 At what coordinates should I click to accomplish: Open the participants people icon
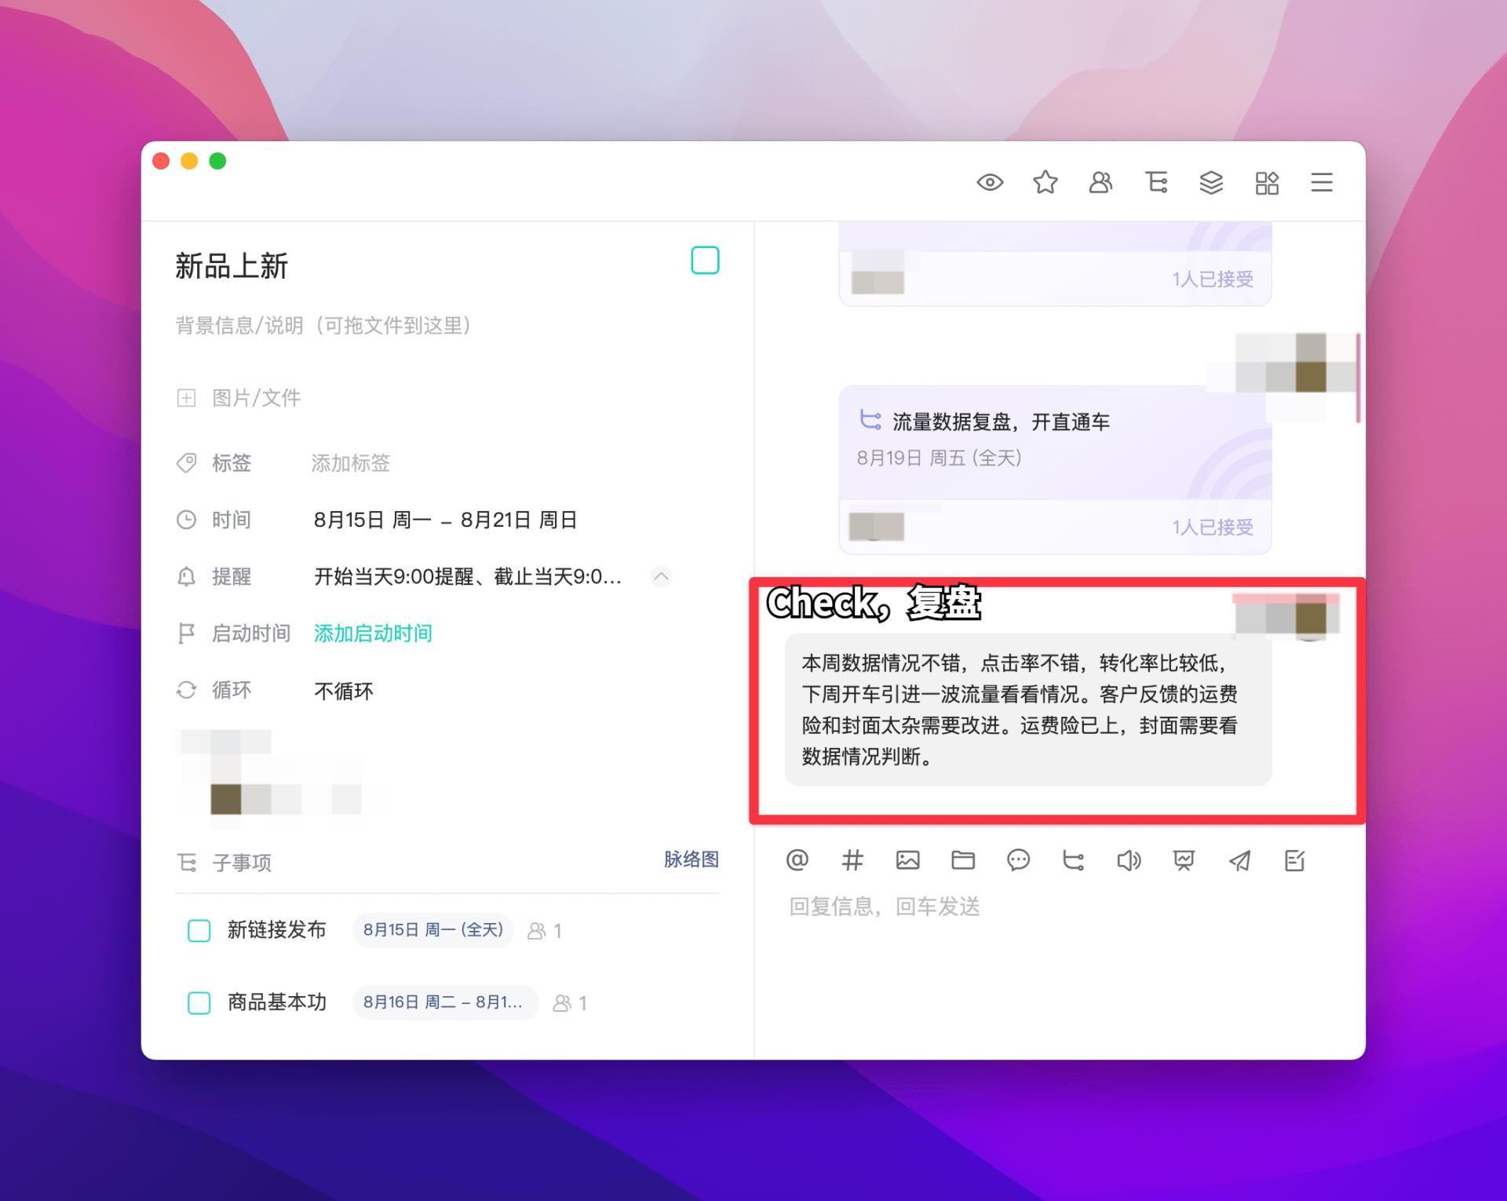[x=1100, y=183]
